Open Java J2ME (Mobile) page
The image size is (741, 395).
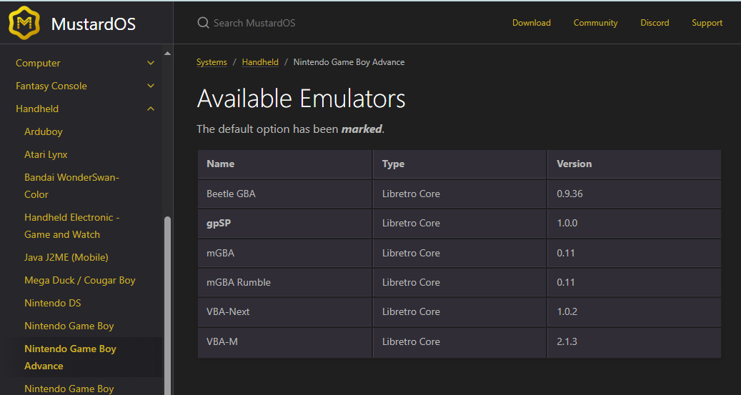click(66, 257)
